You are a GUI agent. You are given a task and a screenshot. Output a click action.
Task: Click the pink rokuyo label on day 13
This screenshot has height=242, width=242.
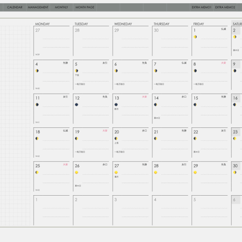144,97
